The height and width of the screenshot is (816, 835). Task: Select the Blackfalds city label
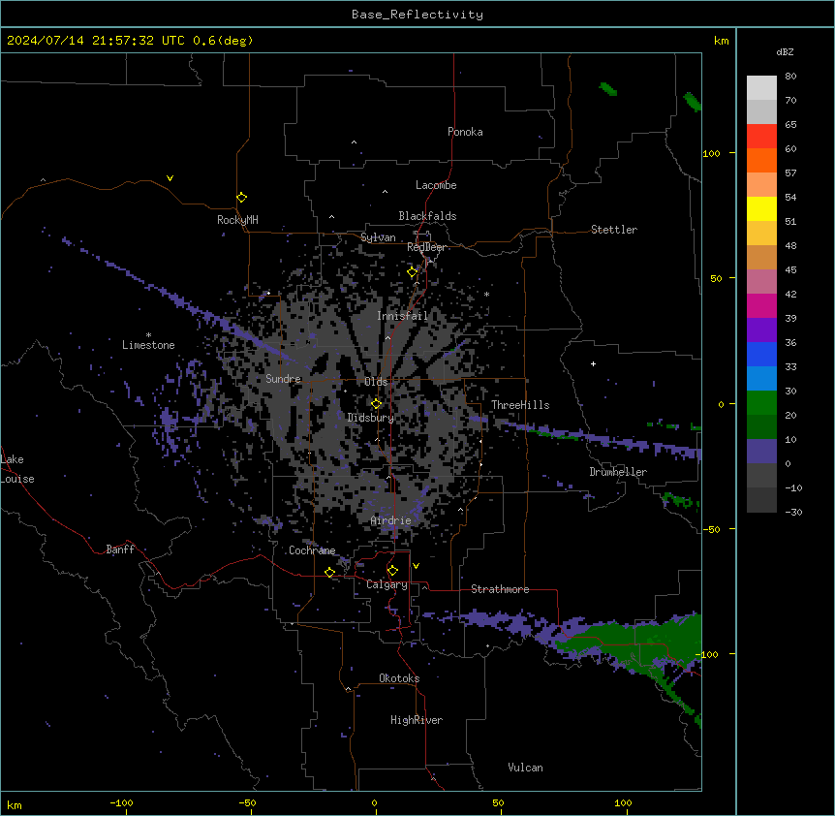click(x=427, y=216)
